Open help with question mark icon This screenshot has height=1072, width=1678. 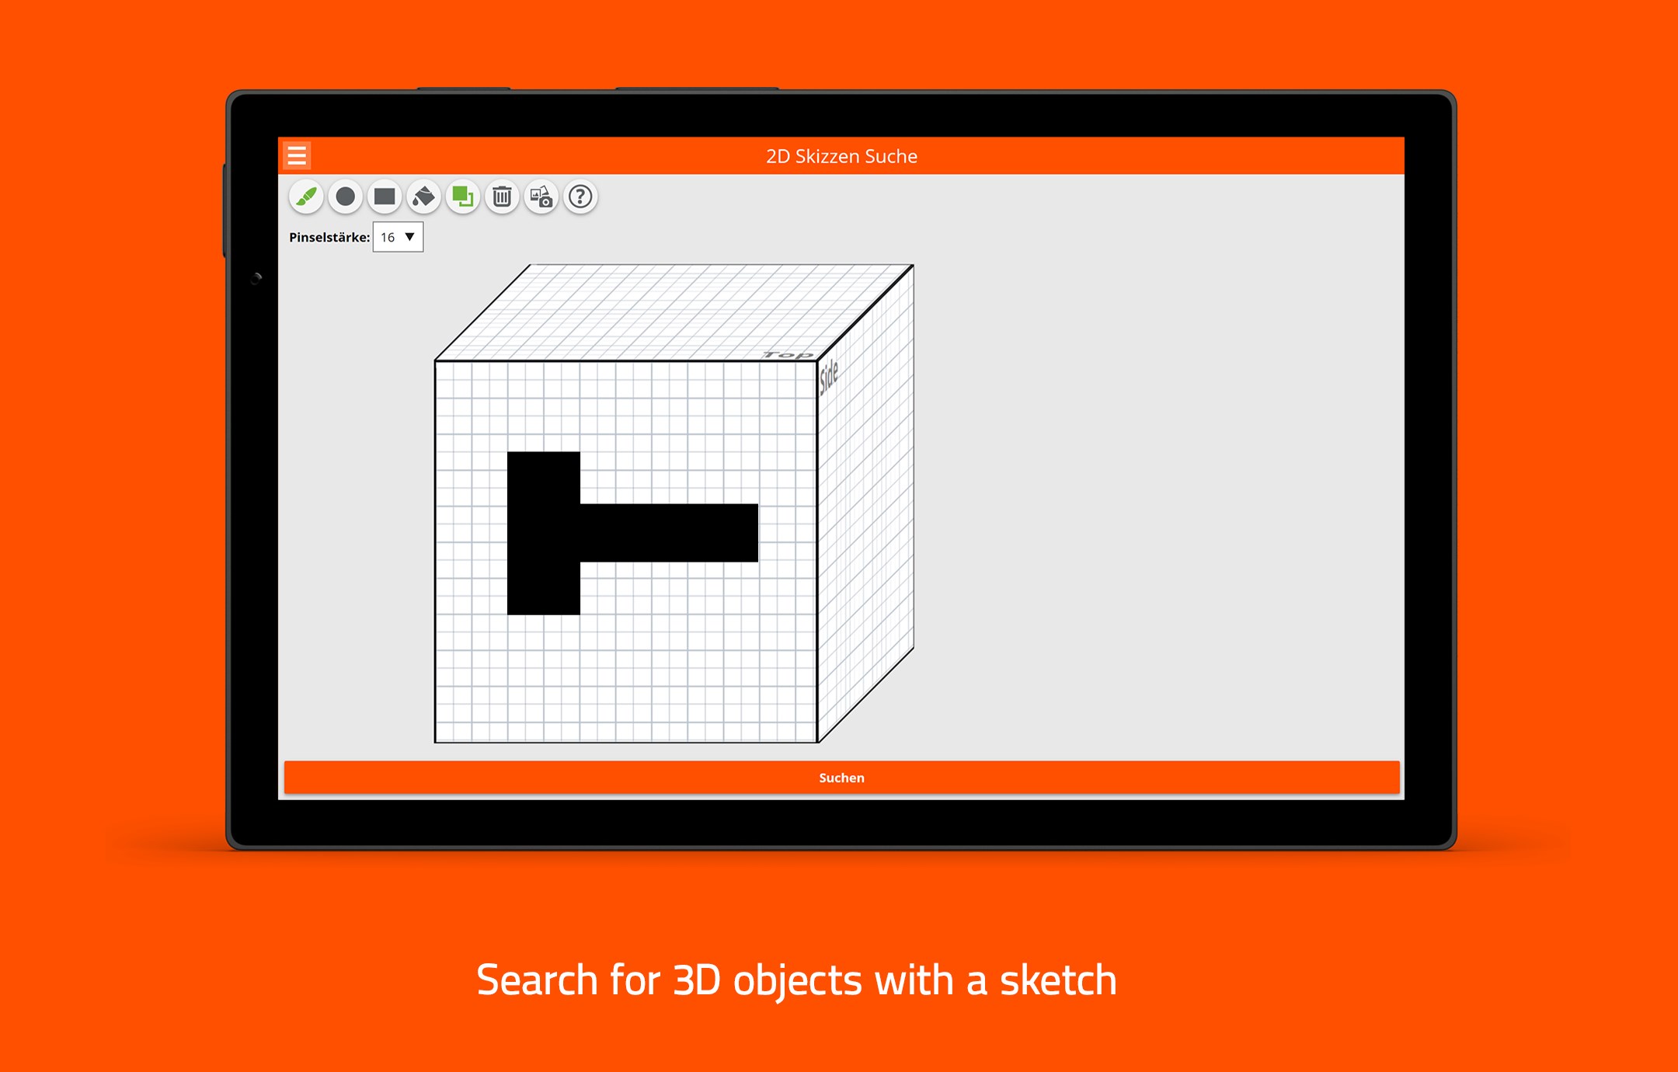point(580,197)
